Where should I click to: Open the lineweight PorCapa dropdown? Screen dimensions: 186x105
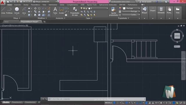(x=131, y=12)
